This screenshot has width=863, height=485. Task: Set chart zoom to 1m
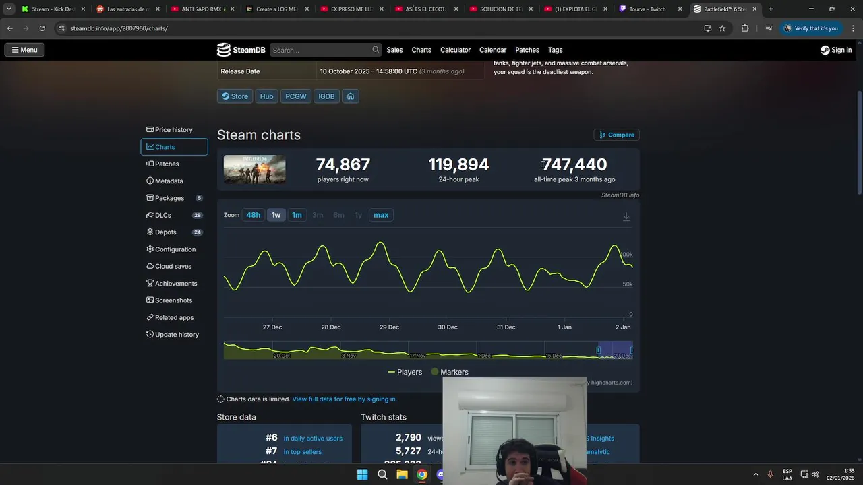click(297, 215)
